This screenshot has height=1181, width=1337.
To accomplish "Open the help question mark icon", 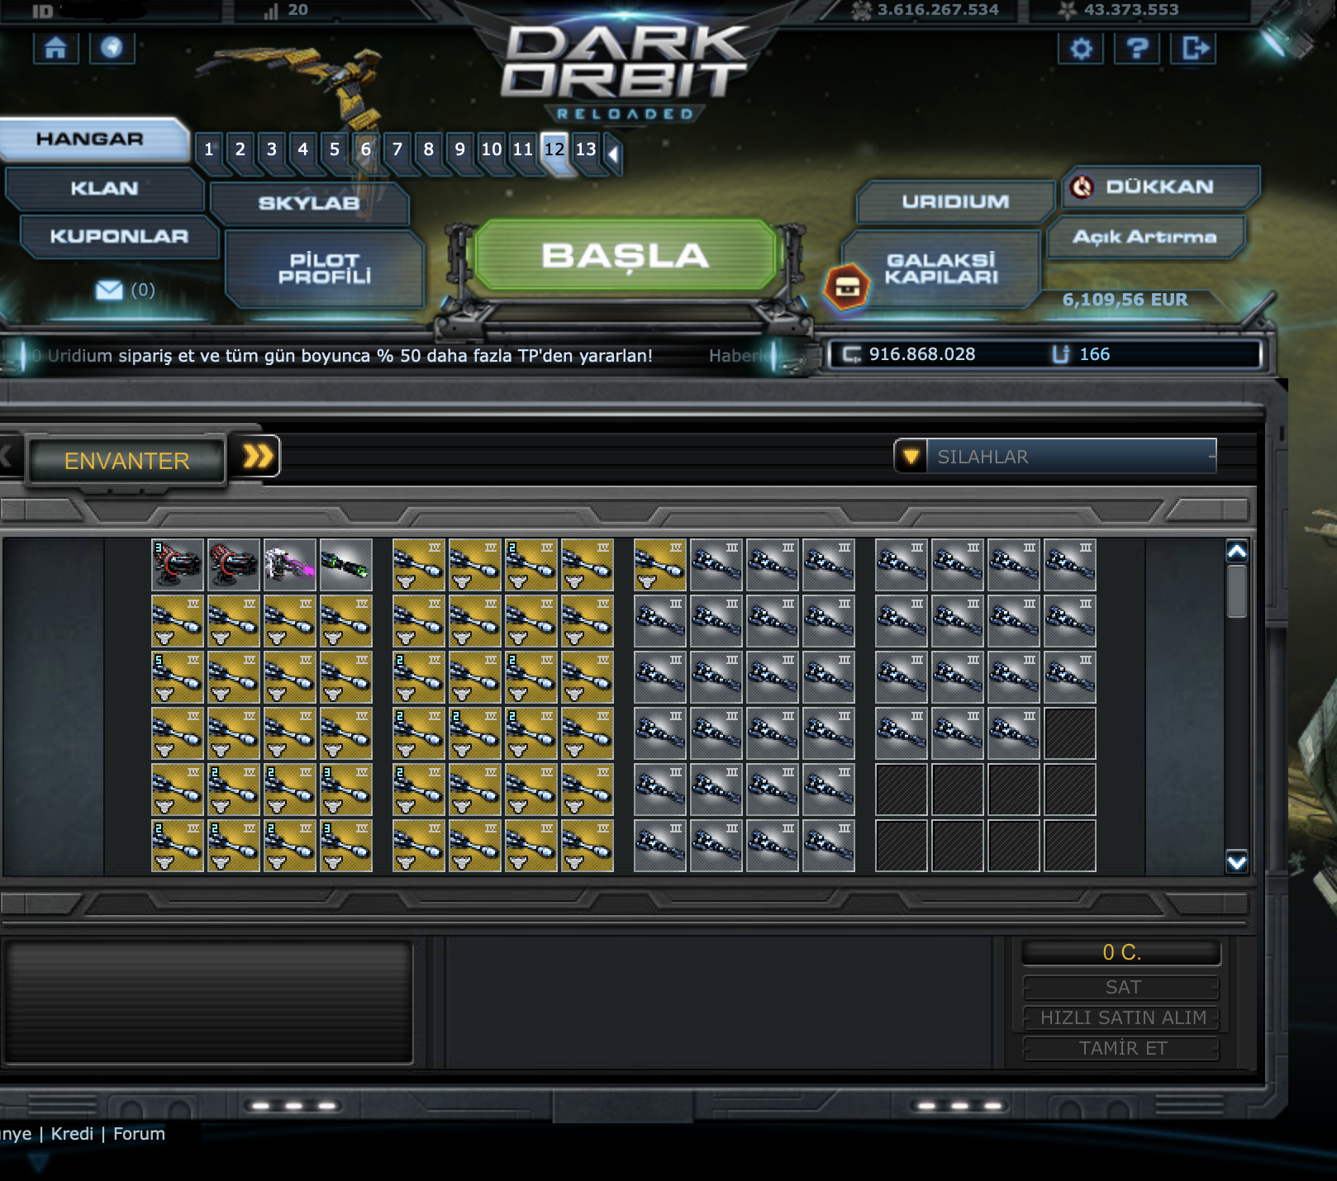I will pos(1137,49).
